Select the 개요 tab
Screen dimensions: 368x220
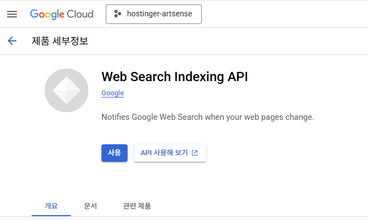(51, 206)
